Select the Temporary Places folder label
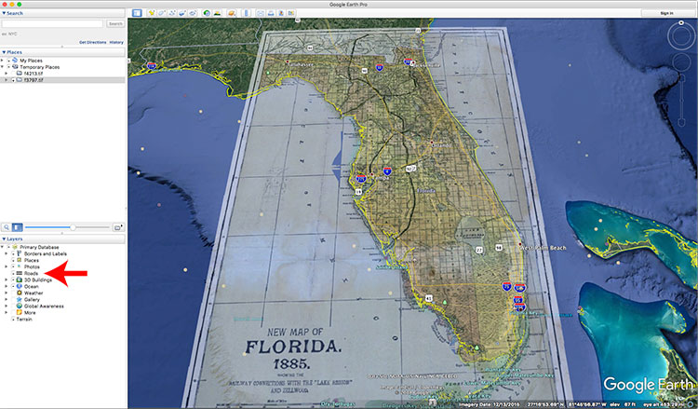 (x=40, y=67)
